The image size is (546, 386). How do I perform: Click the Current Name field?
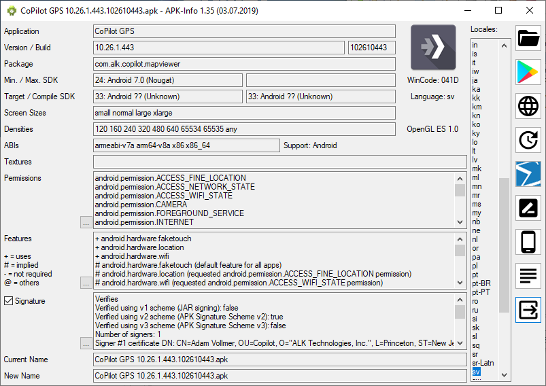(280, 359)
